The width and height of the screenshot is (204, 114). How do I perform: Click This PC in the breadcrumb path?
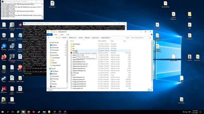64,38
